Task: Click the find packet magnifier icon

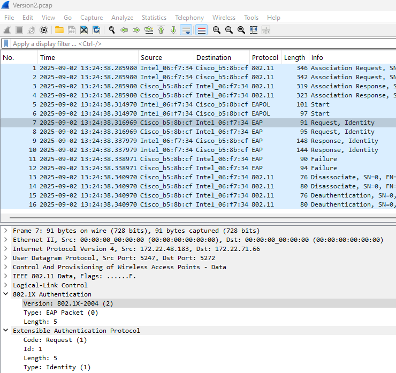Action: [112, 30]
